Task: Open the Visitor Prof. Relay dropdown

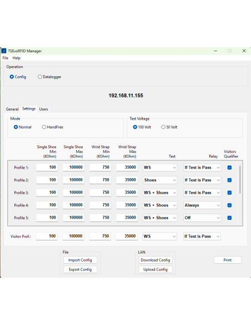Action: point(202,237)
